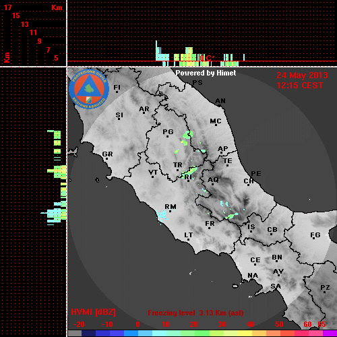Click the magenta swatch ending the color bar
337x337 pixels.
point(330,334)
